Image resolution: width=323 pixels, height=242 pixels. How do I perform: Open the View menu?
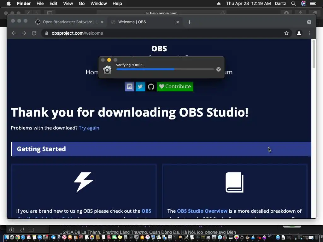click(68, 3)
